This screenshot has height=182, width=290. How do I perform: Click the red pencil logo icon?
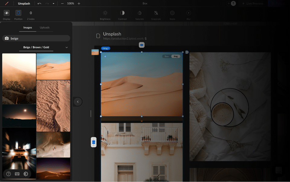coord(7,4)
